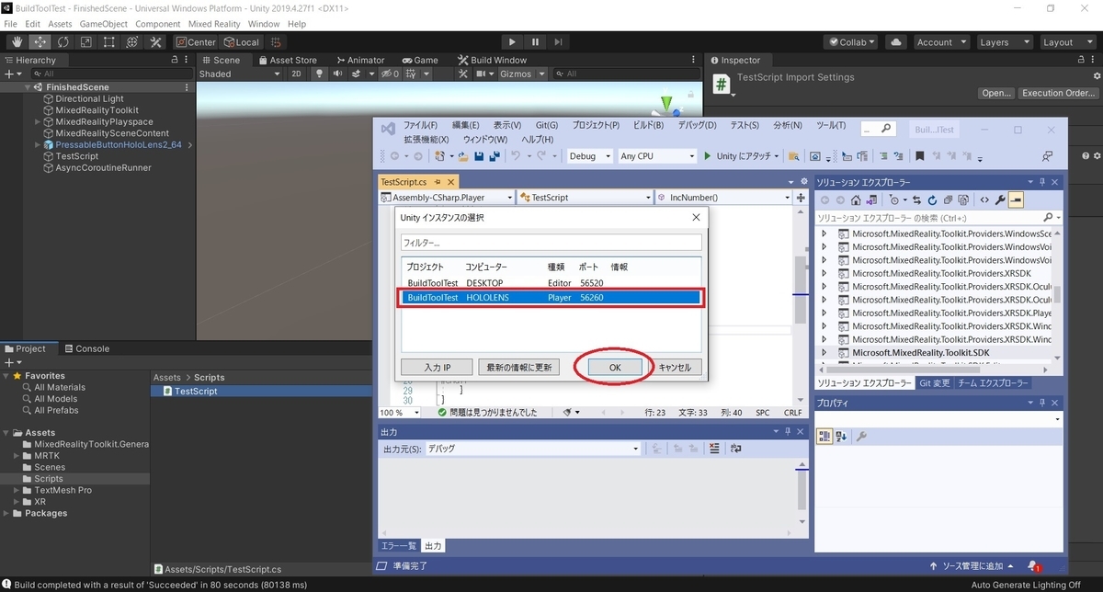Select TestScript asset in Scripts folder
1103x592 pixels.
click(x=195, y=391)
